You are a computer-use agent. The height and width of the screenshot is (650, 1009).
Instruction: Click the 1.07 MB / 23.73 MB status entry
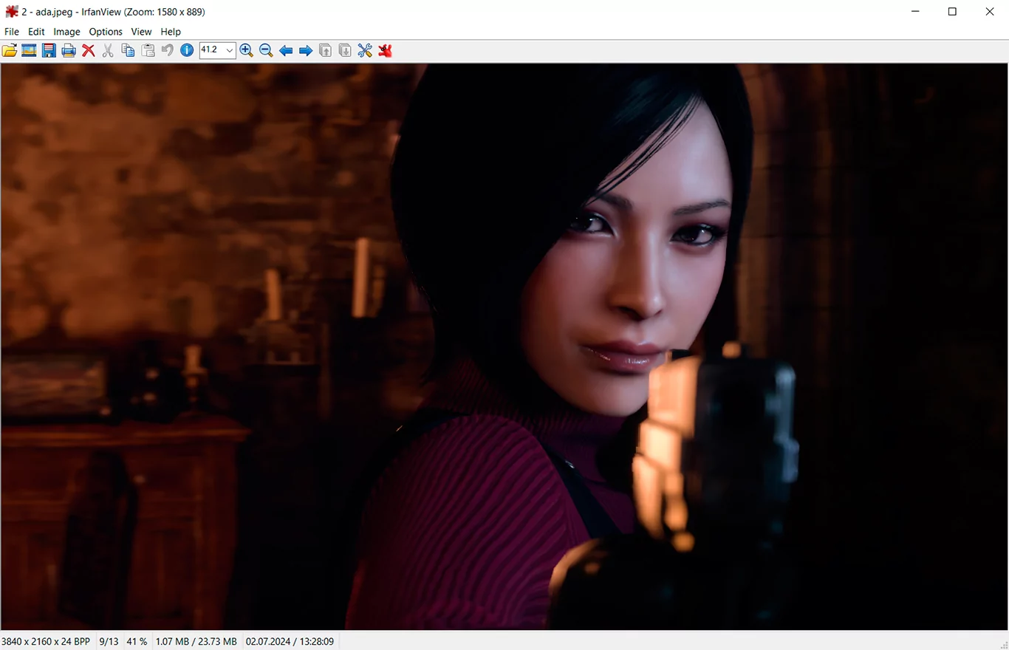pyautogui.click(x=196, y=641)
